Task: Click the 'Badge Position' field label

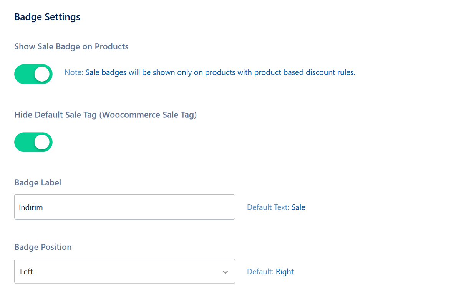Action: (43, 247)
